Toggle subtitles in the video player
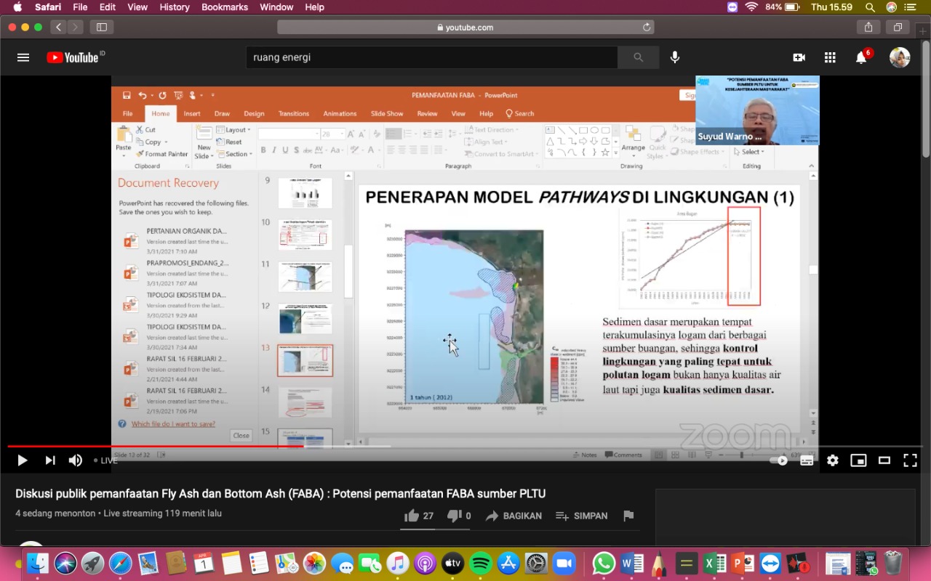This screenshot has height=581, width=931. click(807, 460)
